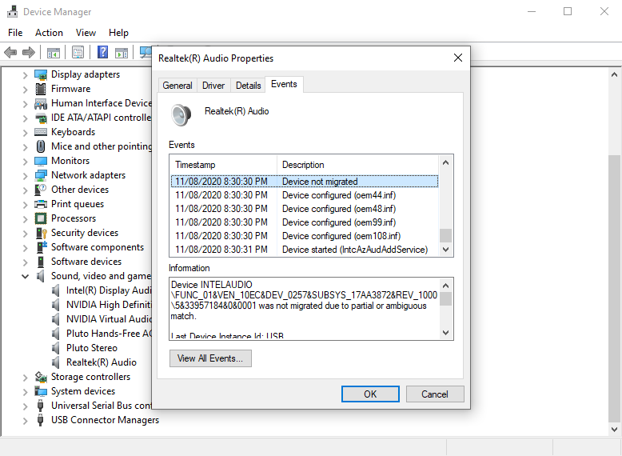Select the Software components icon
The height and width of the screenshot is (456, 622).
(x=42, y=247)
